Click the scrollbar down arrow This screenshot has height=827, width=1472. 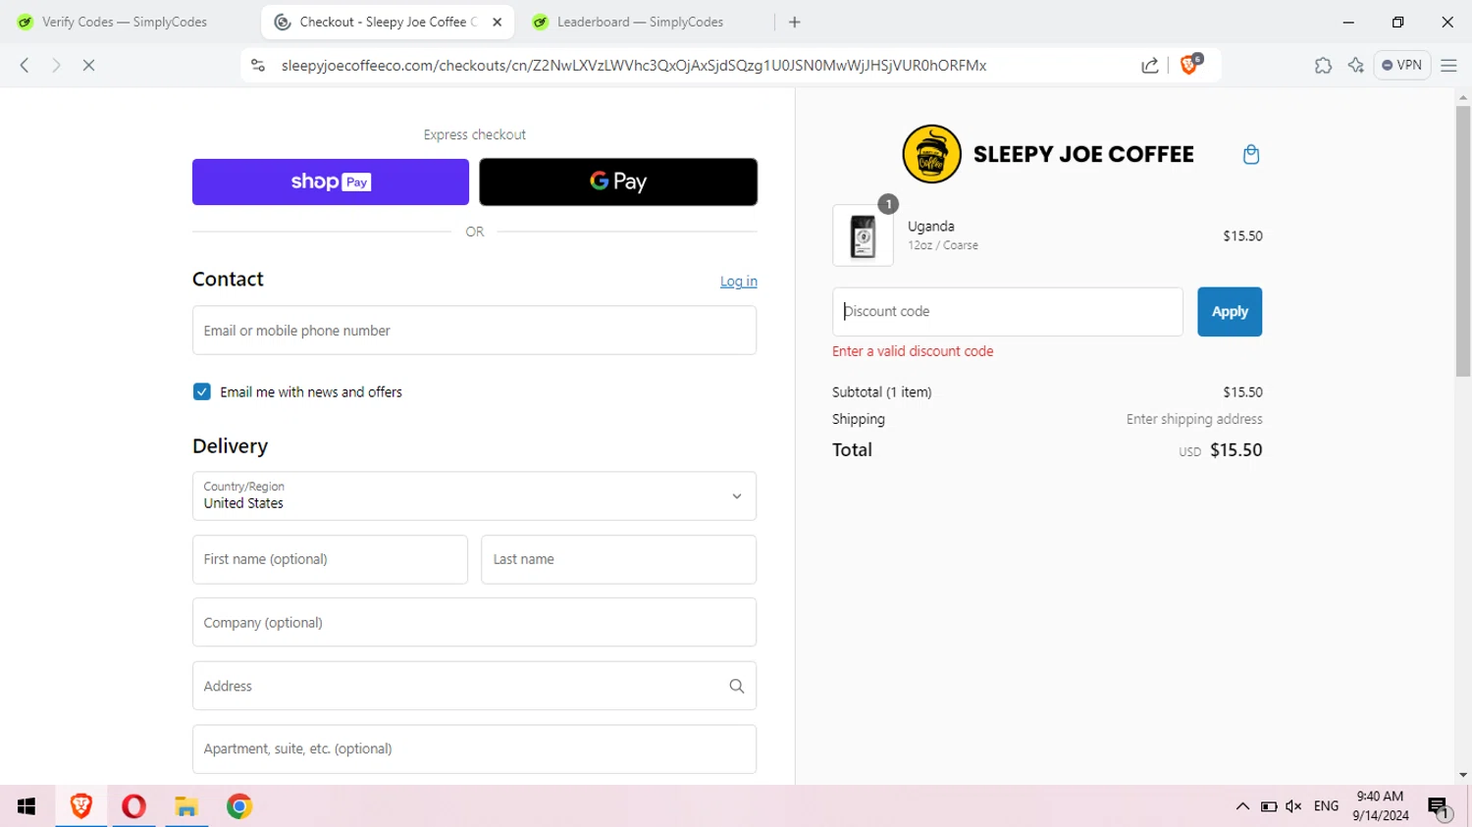point(1463,775)
